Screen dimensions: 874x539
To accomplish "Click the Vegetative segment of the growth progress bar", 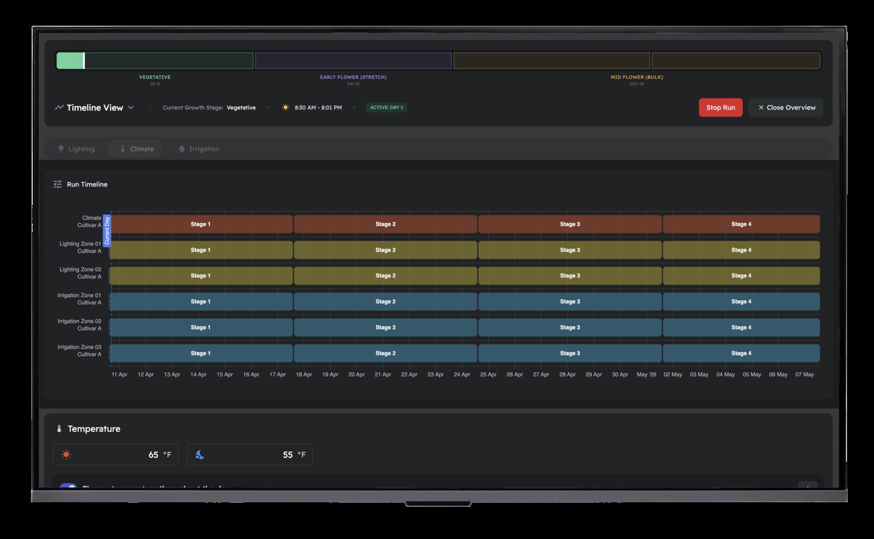I will coord(155,61).
